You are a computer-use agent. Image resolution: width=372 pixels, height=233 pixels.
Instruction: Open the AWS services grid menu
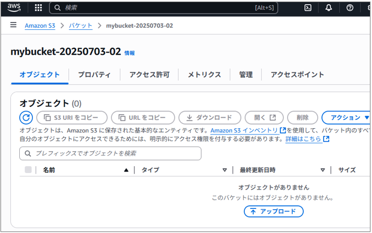click(x=38, y=8)
